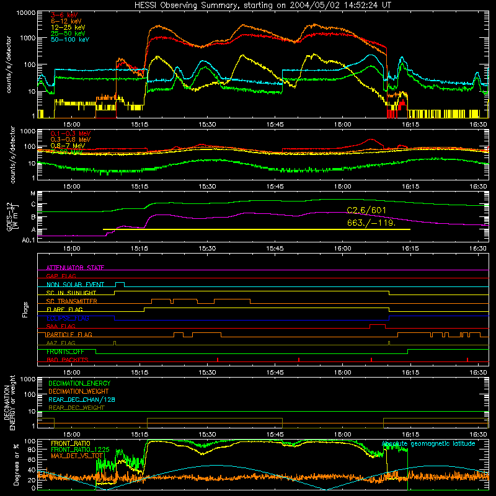The width and height of the screenshot is (496, 496).
Task: Select the SAA_FLAG label
Action: 61,326
